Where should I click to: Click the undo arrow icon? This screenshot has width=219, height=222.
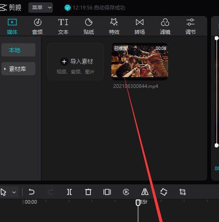[32, 192]
